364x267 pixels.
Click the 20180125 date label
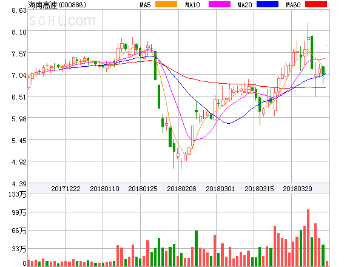pos(143,189)
